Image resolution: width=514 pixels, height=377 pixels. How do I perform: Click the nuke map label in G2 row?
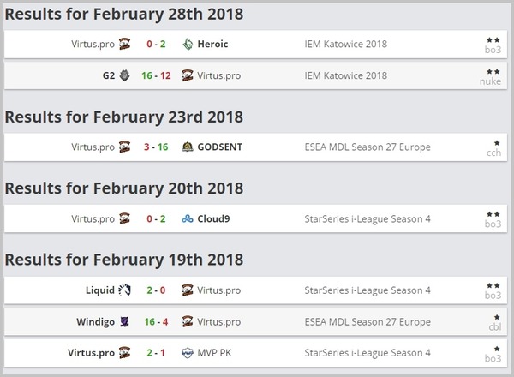coord(490,81)
